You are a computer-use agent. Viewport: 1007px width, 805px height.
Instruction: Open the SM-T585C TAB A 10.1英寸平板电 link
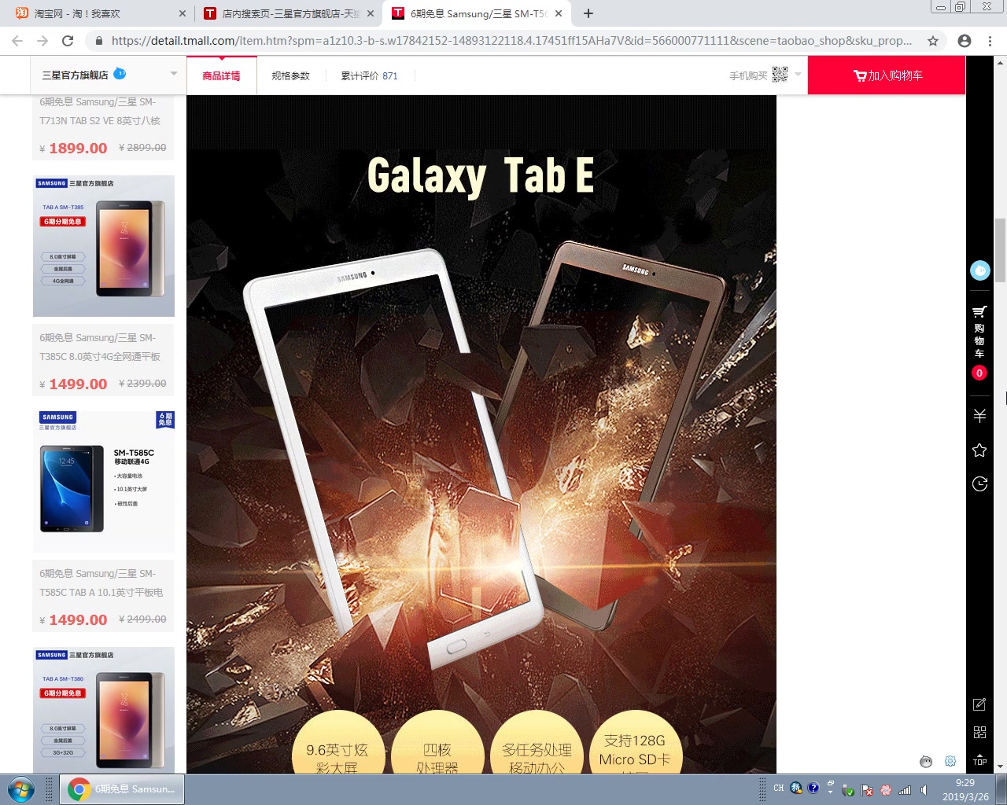coord(101,583)
